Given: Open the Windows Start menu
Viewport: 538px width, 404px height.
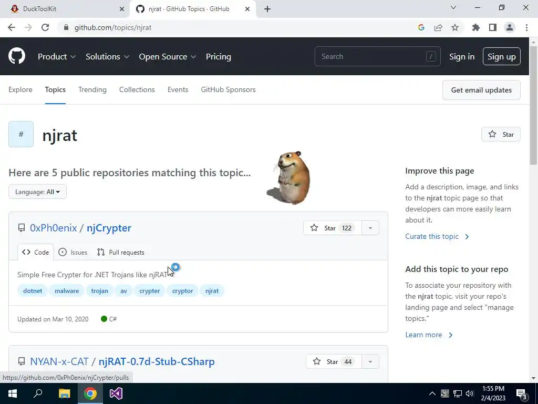Looking at the screenshot, I should pyautogui.click(x=13, y=393).
